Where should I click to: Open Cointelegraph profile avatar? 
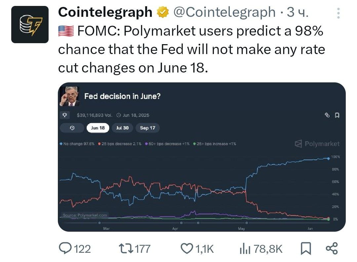30,24
